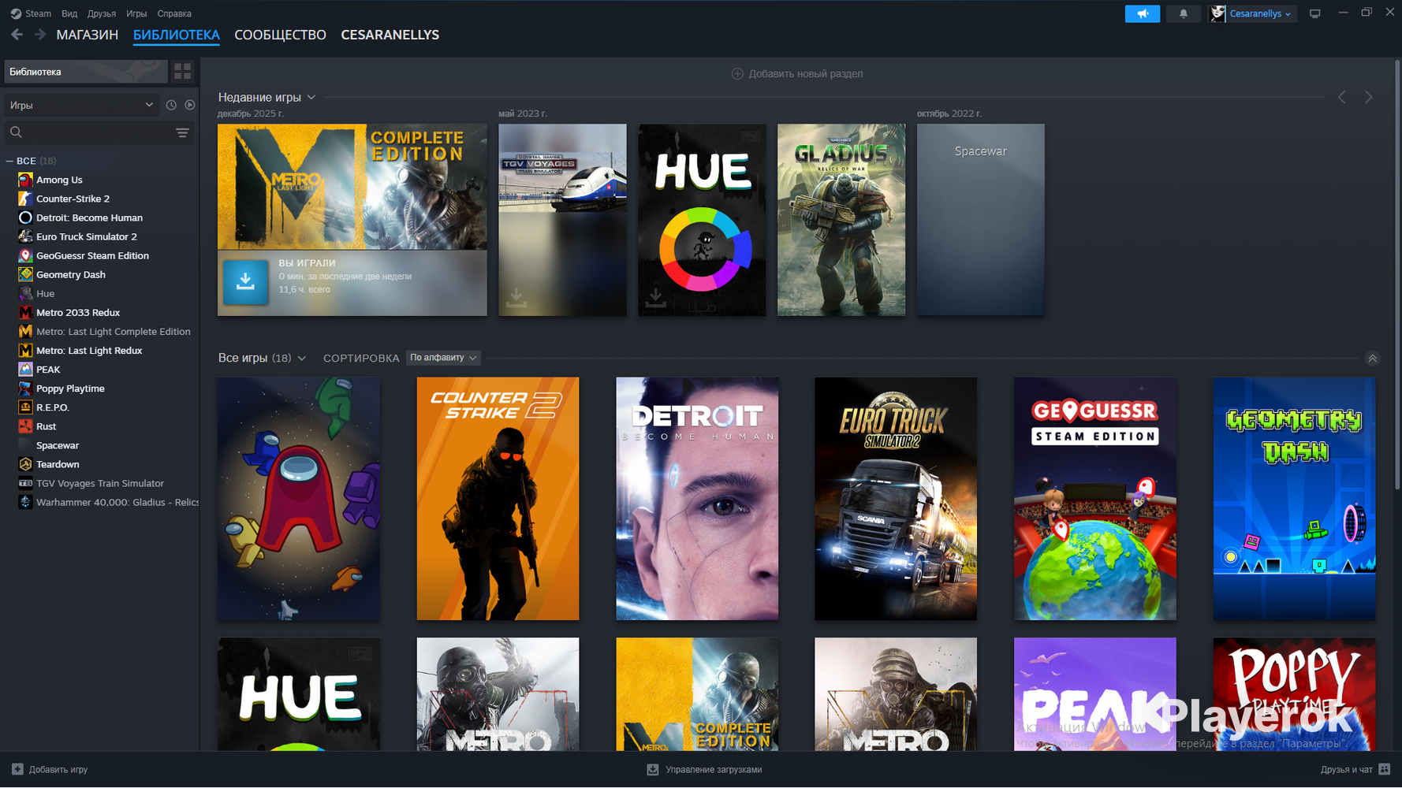Click the Steam logo menu
The width and height of the screenshot is (1402, 788).
[31, 13]
